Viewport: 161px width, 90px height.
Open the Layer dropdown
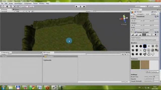[x=155, y=14]
